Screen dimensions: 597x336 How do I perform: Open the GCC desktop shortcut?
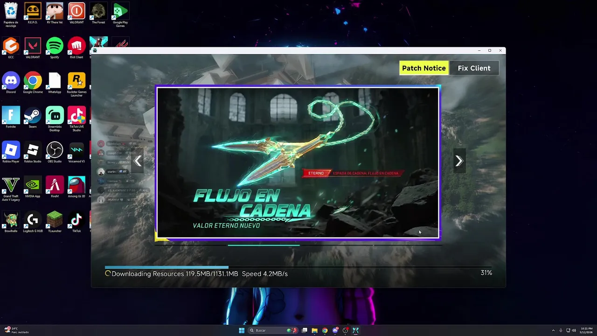click(11, 48)
